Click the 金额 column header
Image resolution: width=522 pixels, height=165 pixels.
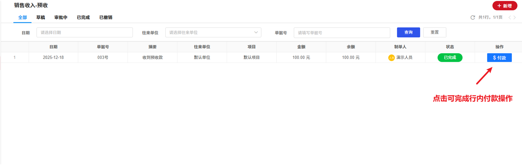click(x=301, y=47)
